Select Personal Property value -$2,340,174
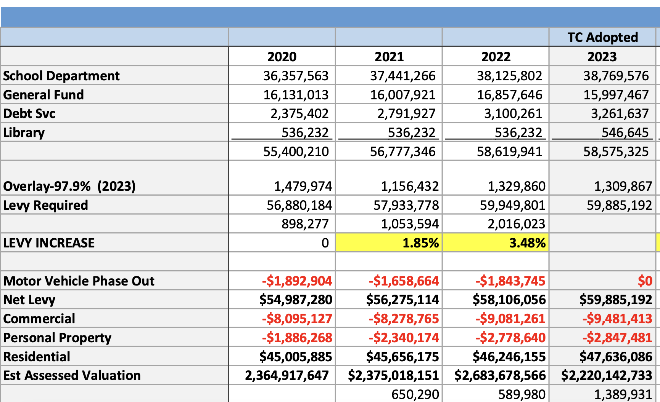The width and height of the screenshot is (660, 402). pyautogui.click(x=404, y=338)
